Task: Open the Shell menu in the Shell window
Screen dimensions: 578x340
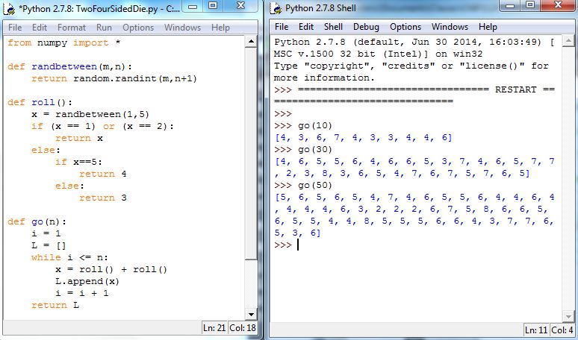Action: (x=333, y=27)
